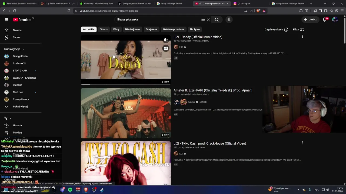Show 'O tych wynikach' info
The height and width of the screenshot is (194, 346).
click(x=276, y=29)
